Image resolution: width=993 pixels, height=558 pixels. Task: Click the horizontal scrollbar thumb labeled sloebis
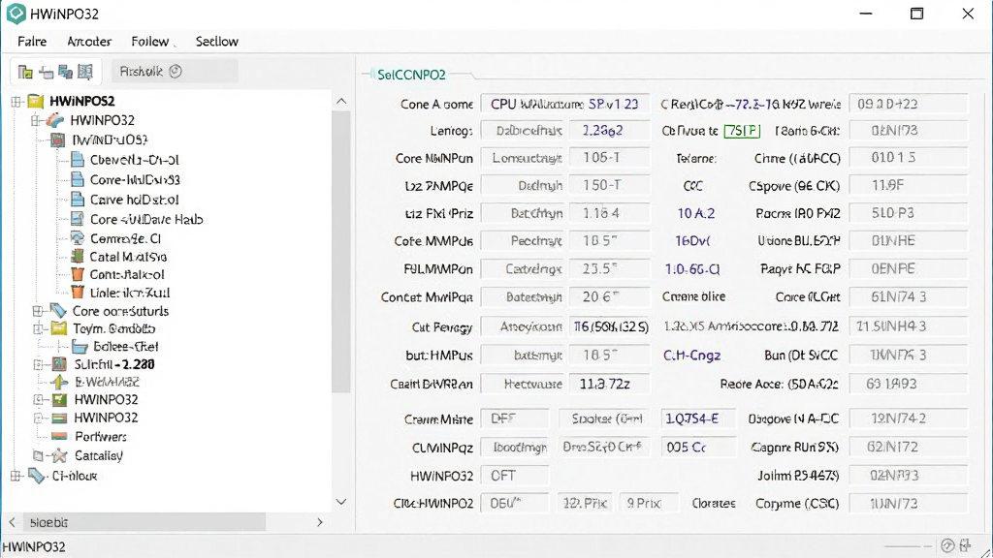145,522
